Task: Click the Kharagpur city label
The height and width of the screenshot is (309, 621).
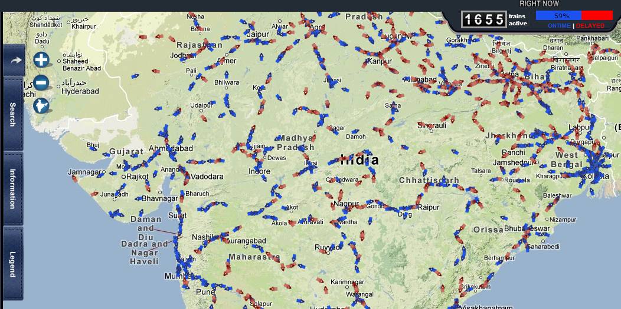Action: pos(551,175)
